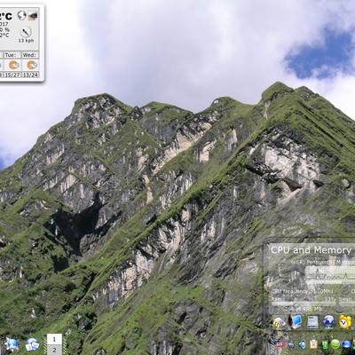Click the blue orb tray icon
The width and height of the screenshot is (355, 355).
[346, 344]
